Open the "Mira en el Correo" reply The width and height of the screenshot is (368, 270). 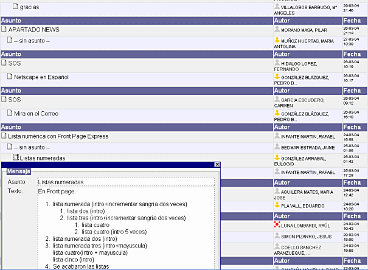(x=36, y=113)
